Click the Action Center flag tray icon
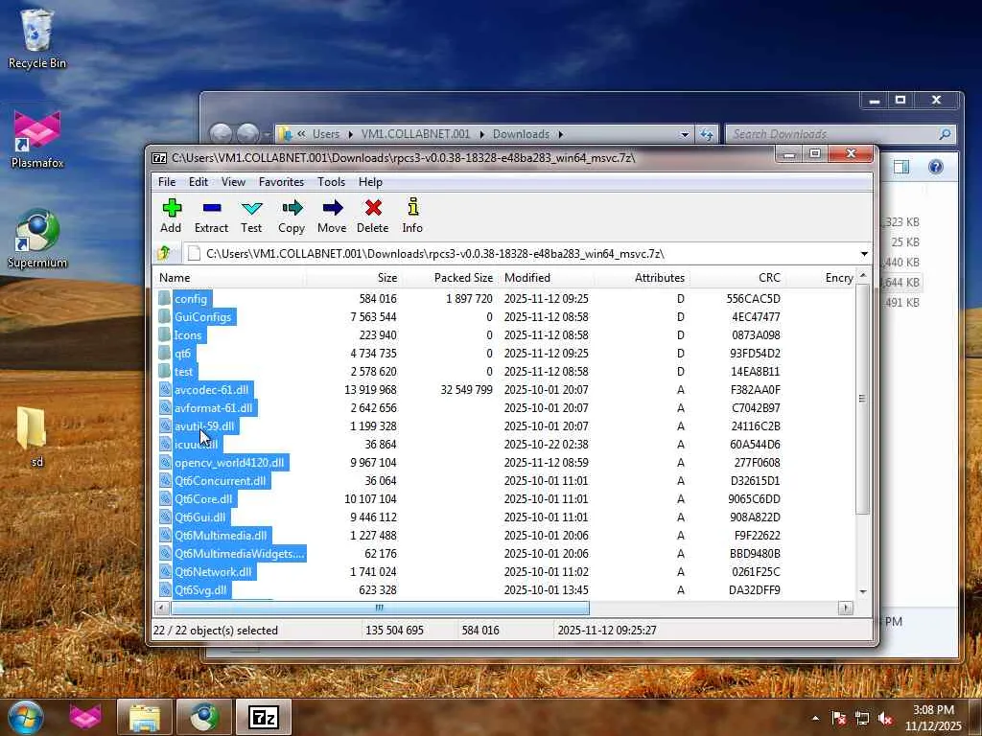 click(x=838, y=718)
